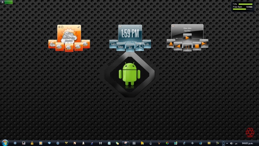
Task: Start playback in the Elton John music widget
Action: pyautogui.click(x=187, y=38)
